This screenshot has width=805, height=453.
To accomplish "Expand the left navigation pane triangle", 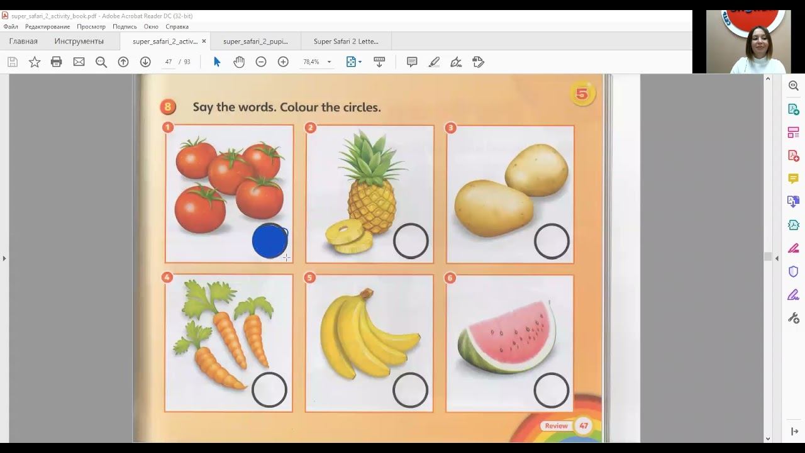I will click(x=4, y=258).
